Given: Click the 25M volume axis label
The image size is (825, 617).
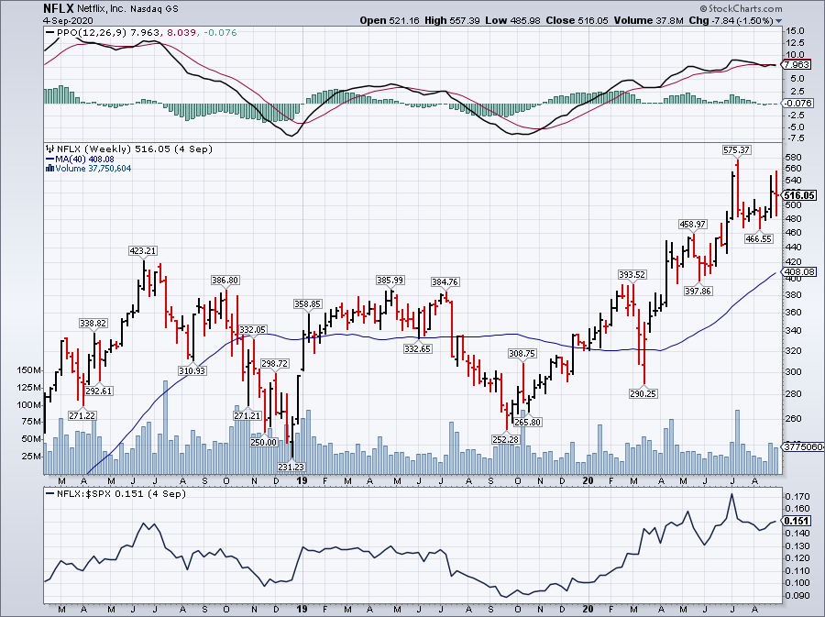Looking at the screenshot, I should 31,456.
